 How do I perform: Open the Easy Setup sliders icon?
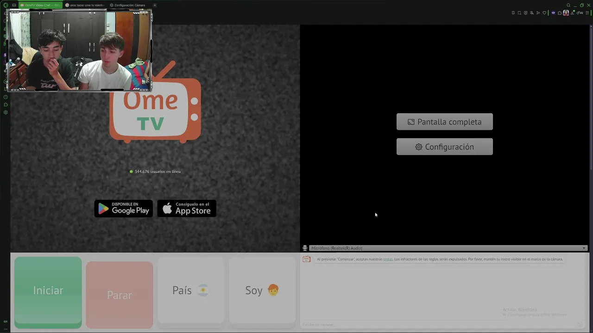(587, 13)
